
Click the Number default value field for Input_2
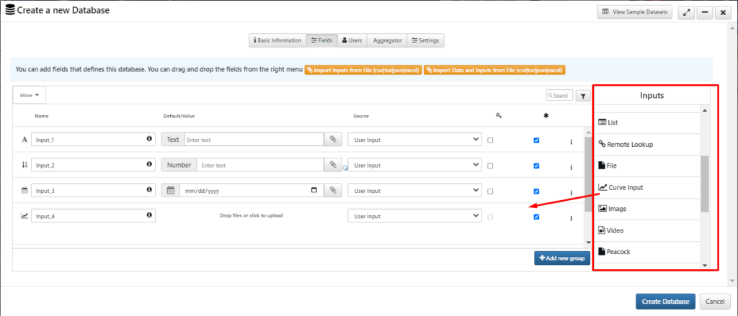(x=259, y=165)
